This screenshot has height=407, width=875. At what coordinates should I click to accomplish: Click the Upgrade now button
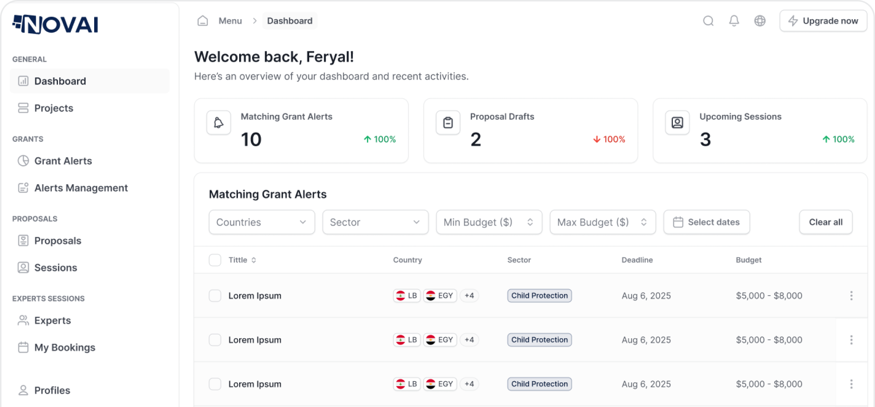coord(823,21)
